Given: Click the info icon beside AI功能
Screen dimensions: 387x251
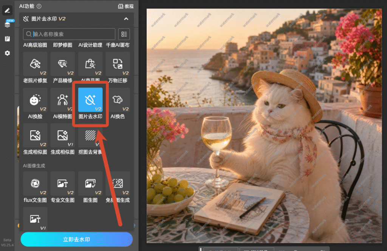Looking at the screenshot, I should (x=39, y=6).
